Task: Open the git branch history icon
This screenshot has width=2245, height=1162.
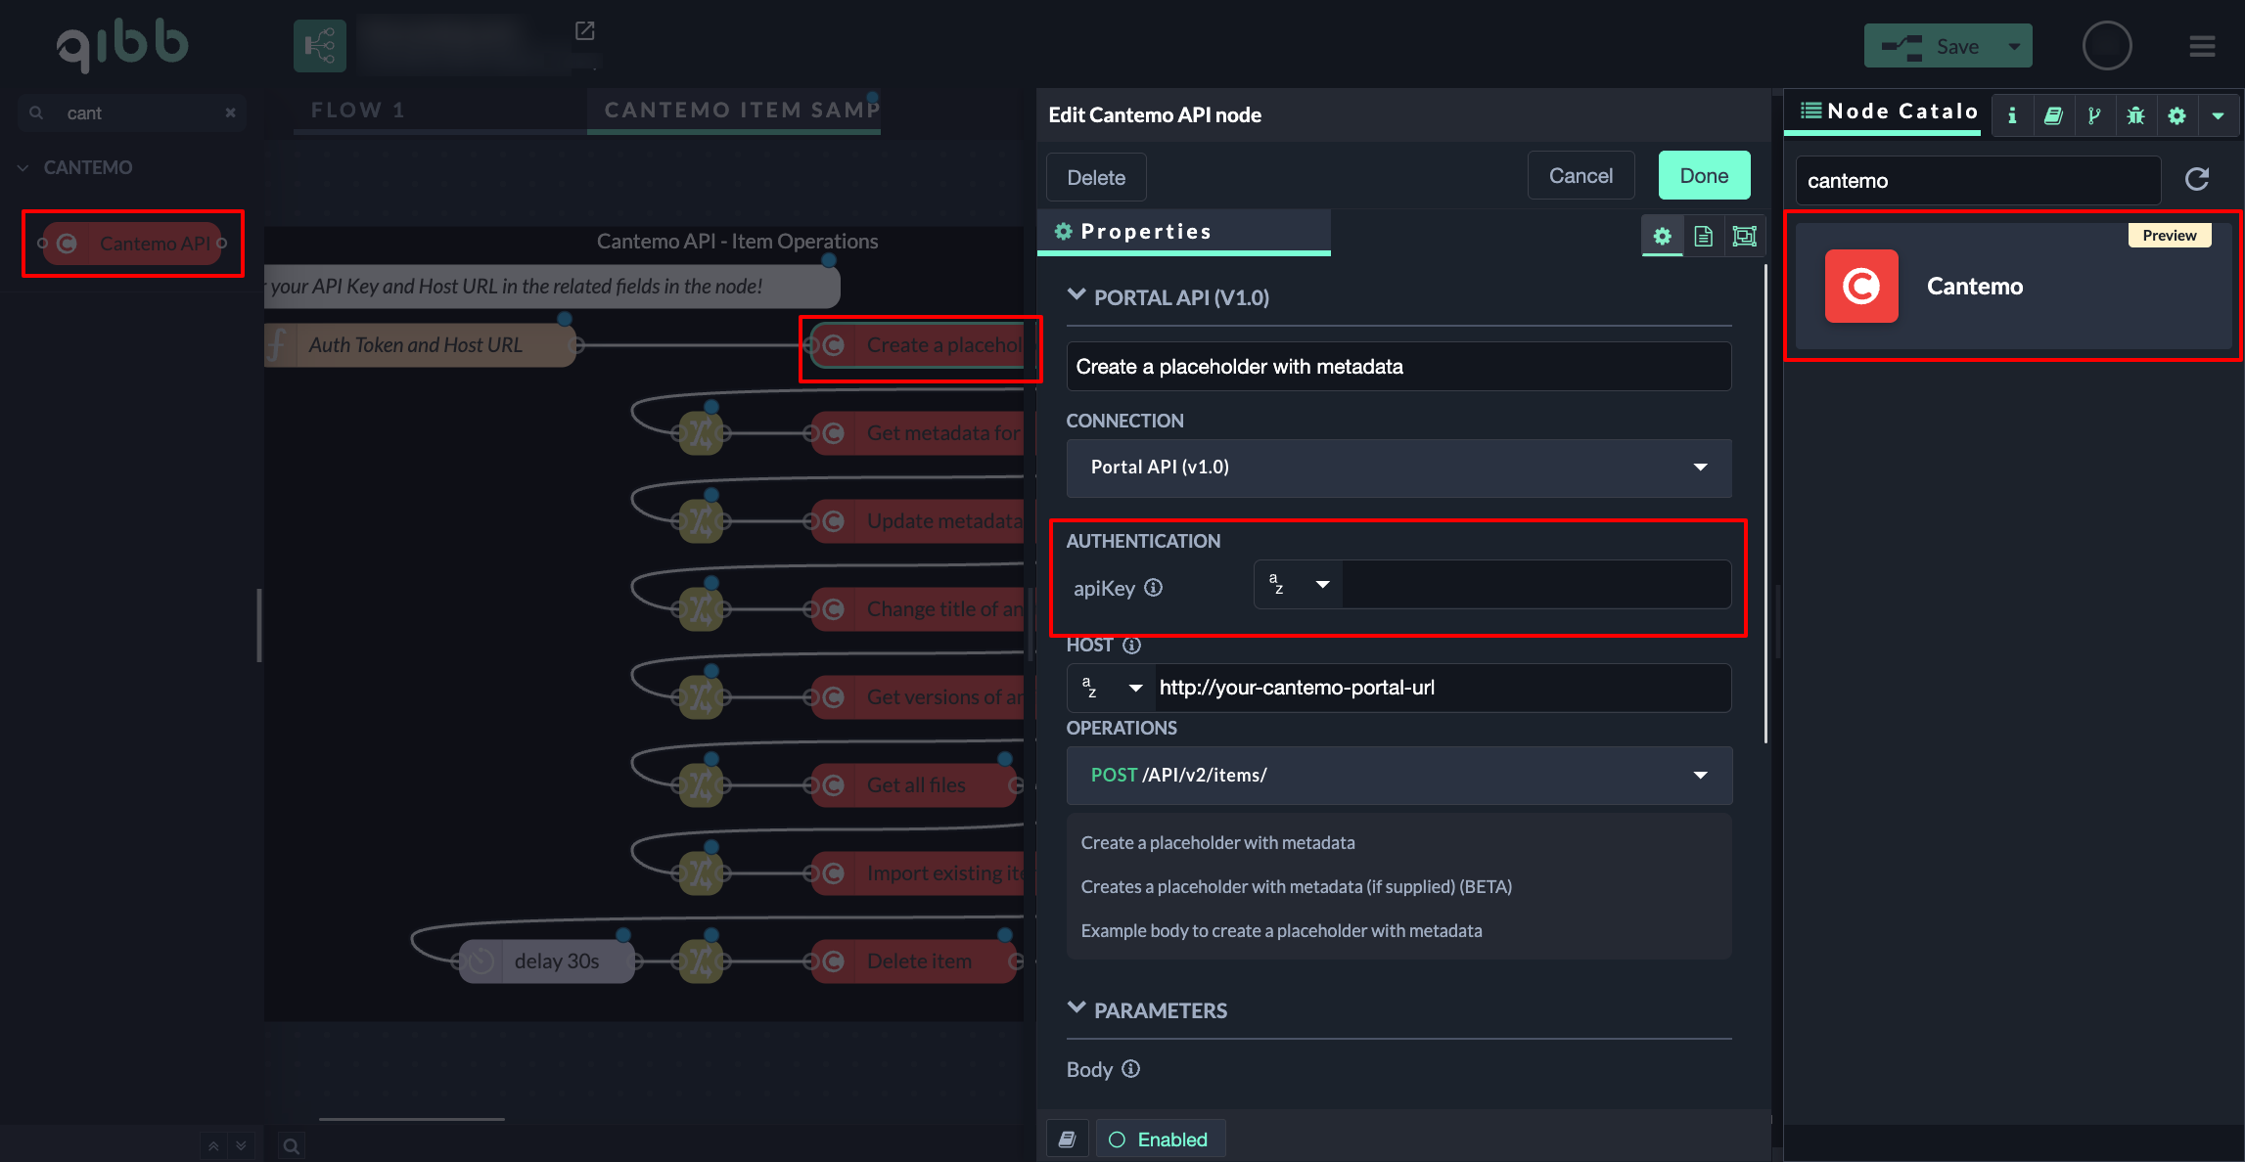Action: point(2094,115)
